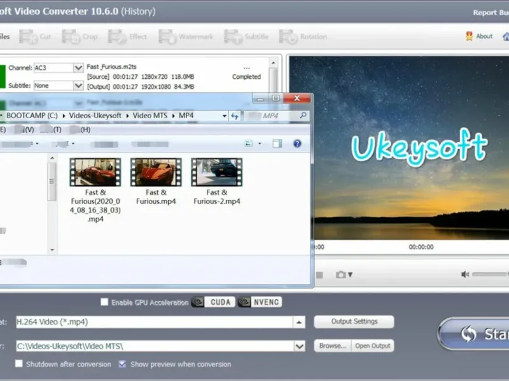
Task: Toggle the Explorer preview pane icon
Action: pos(277,144)
